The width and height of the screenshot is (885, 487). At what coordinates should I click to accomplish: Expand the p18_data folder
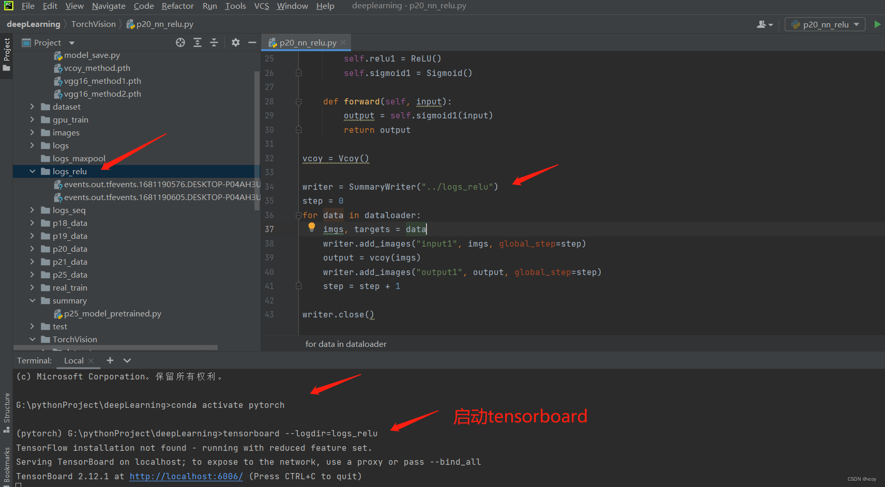[32, 223]
